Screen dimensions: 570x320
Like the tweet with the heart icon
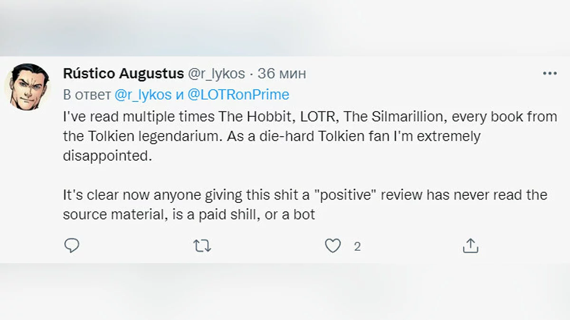pyautogui.click(x=333, y=246)
